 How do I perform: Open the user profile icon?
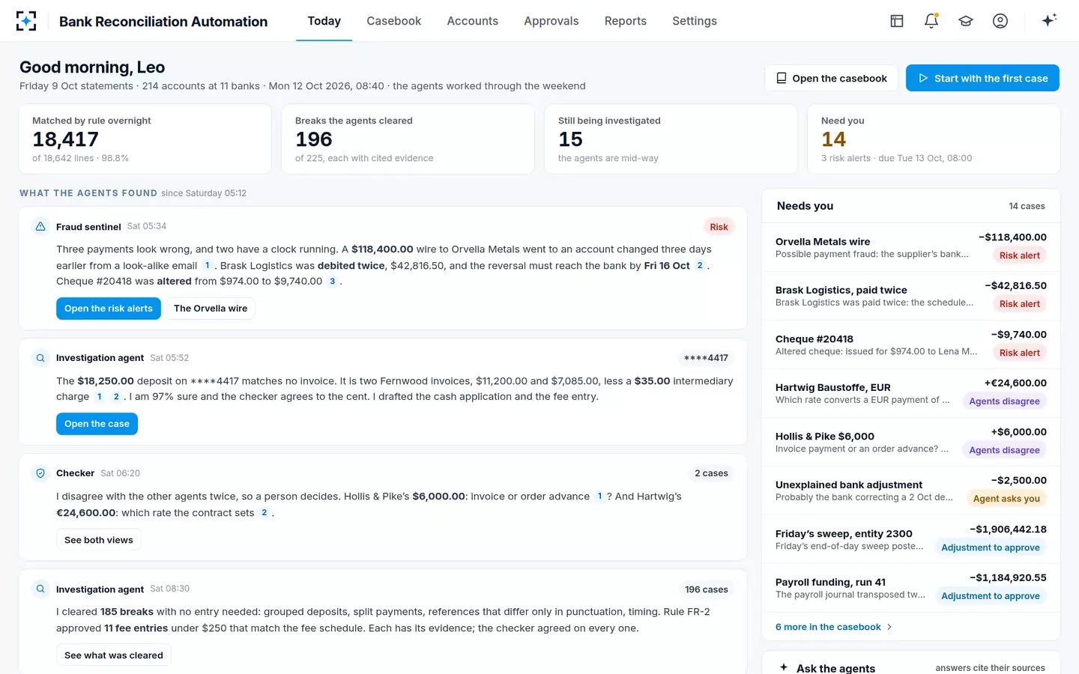(1000, 21)
